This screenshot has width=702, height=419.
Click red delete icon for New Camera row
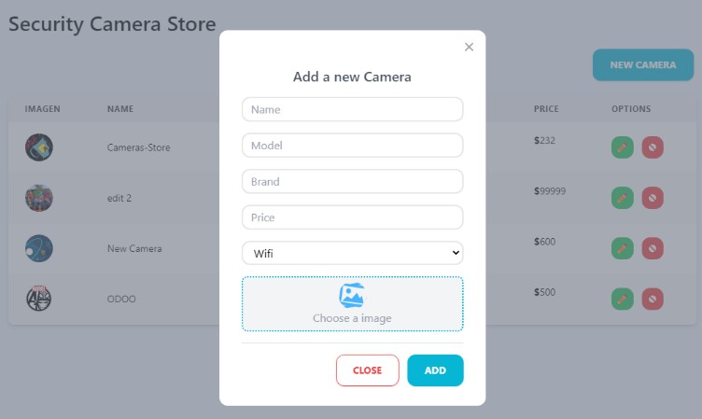pyautogui.click(x=653, y=248)
